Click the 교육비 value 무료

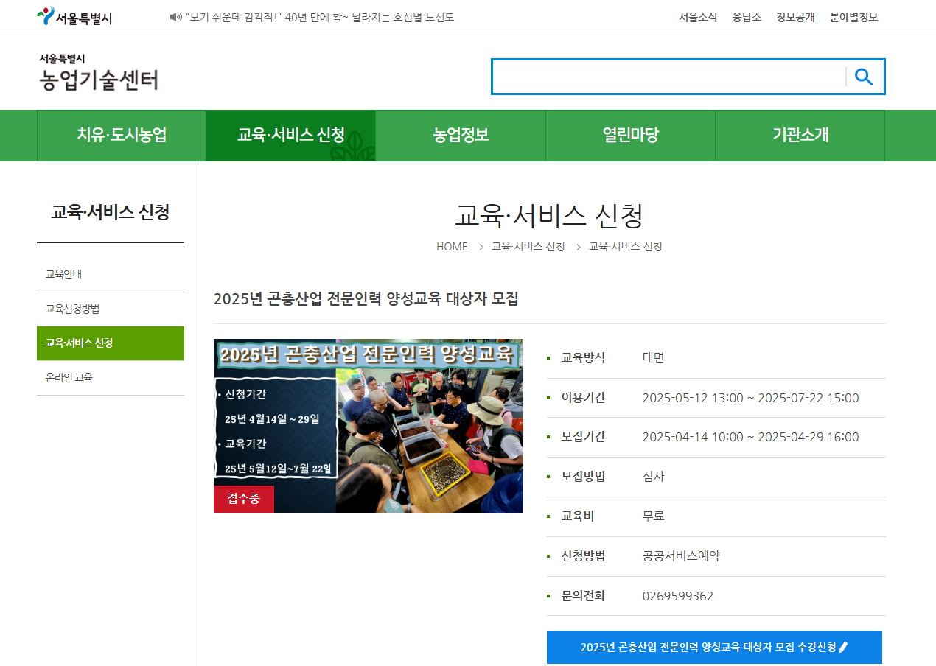(653, 516)
